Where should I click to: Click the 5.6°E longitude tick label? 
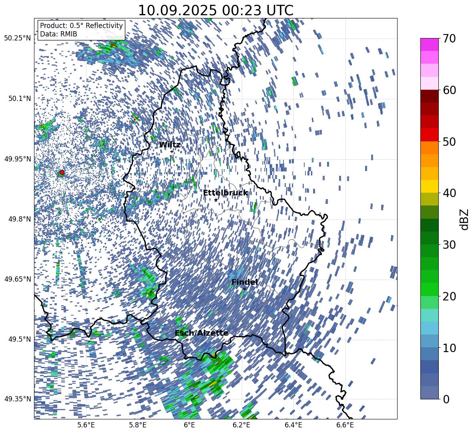(x=86, y=425)
